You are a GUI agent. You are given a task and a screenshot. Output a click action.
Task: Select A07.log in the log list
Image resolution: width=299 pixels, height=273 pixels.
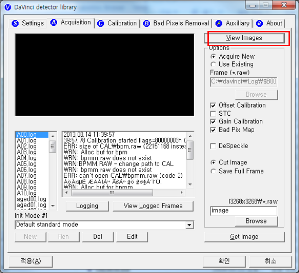[31, 176]
